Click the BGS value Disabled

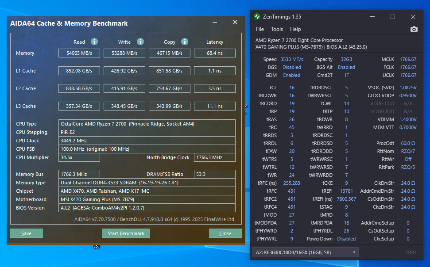click(x=292, y=67)
